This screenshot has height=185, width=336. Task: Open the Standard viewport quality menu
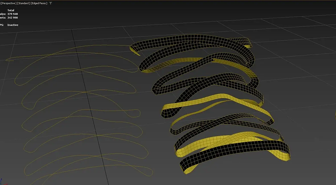point(24,3)
